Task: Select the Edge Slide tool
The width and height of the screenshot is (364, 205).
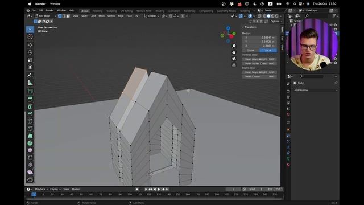Action: pos(30,158)
